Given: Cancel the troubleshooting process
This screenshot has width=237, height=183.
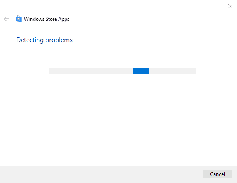Looking at the screenshot, I should click(217, 174).
